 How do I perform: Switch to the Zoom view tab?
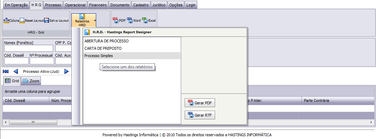tap(31, 81)
